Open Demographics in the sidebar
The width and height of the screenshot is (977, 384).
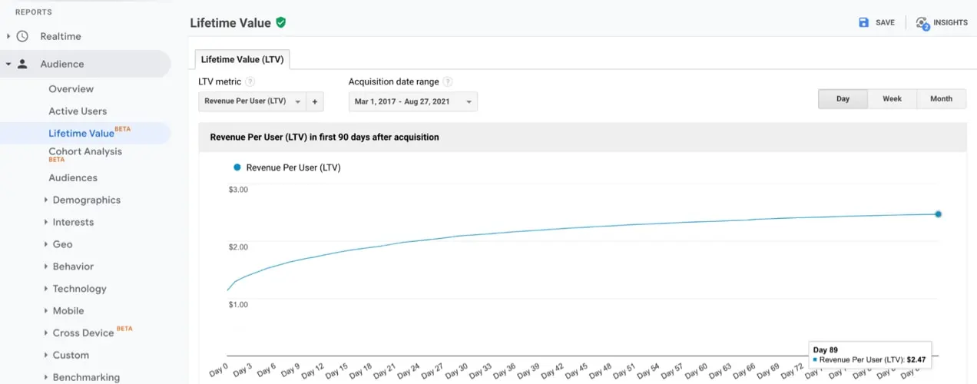[87, 200]
